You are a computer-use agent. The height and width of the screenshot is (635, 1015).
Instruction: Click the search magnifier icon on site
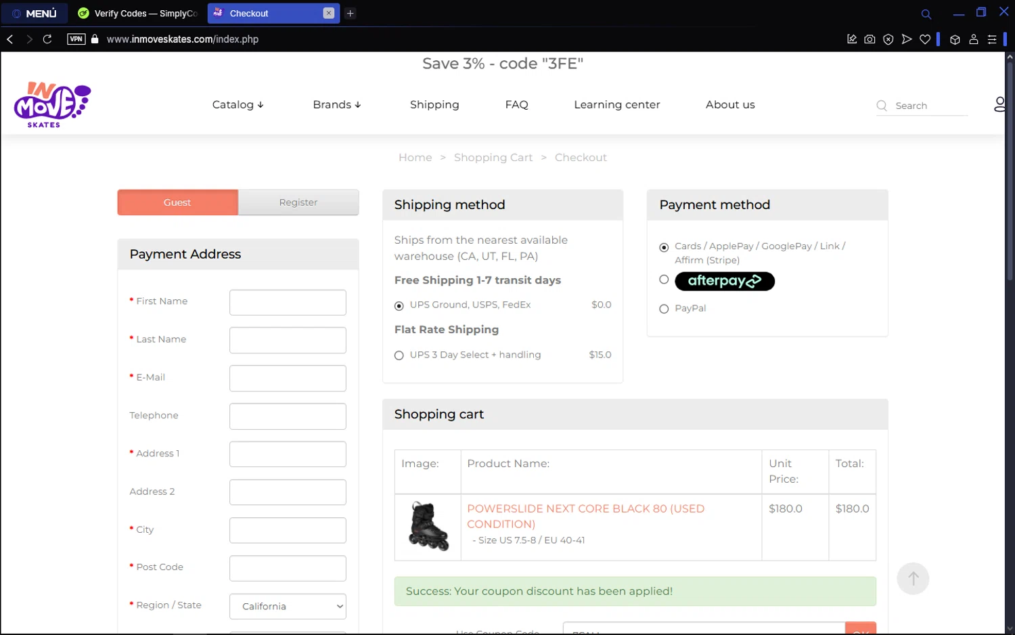[882, 106]
